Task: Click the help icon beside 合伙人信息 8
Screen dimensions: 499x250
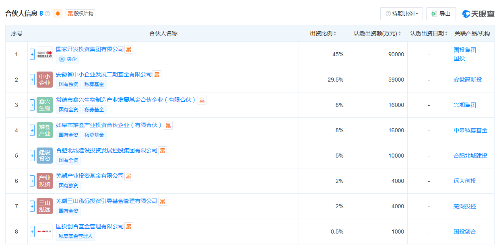Action: (47, 14)
